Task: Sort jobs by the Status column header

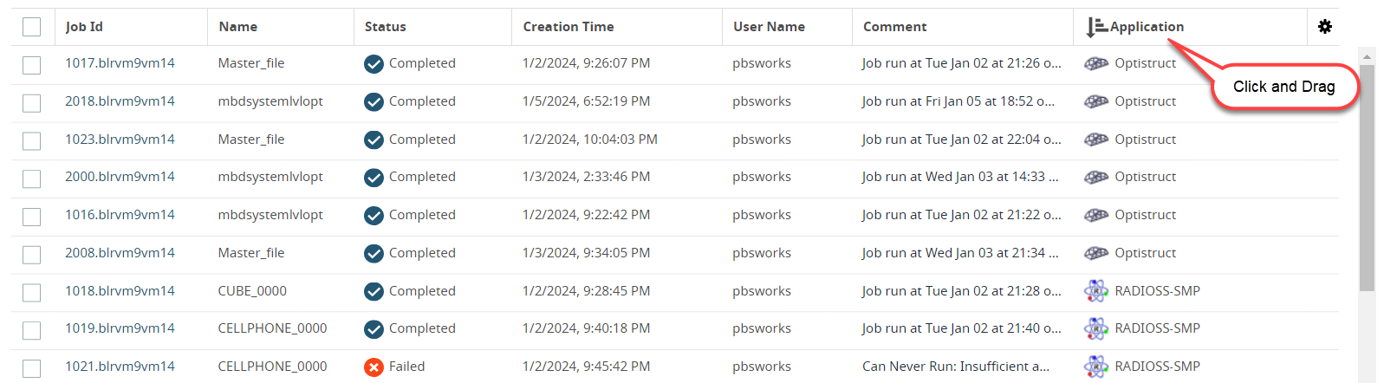Action: coord(385,27)
